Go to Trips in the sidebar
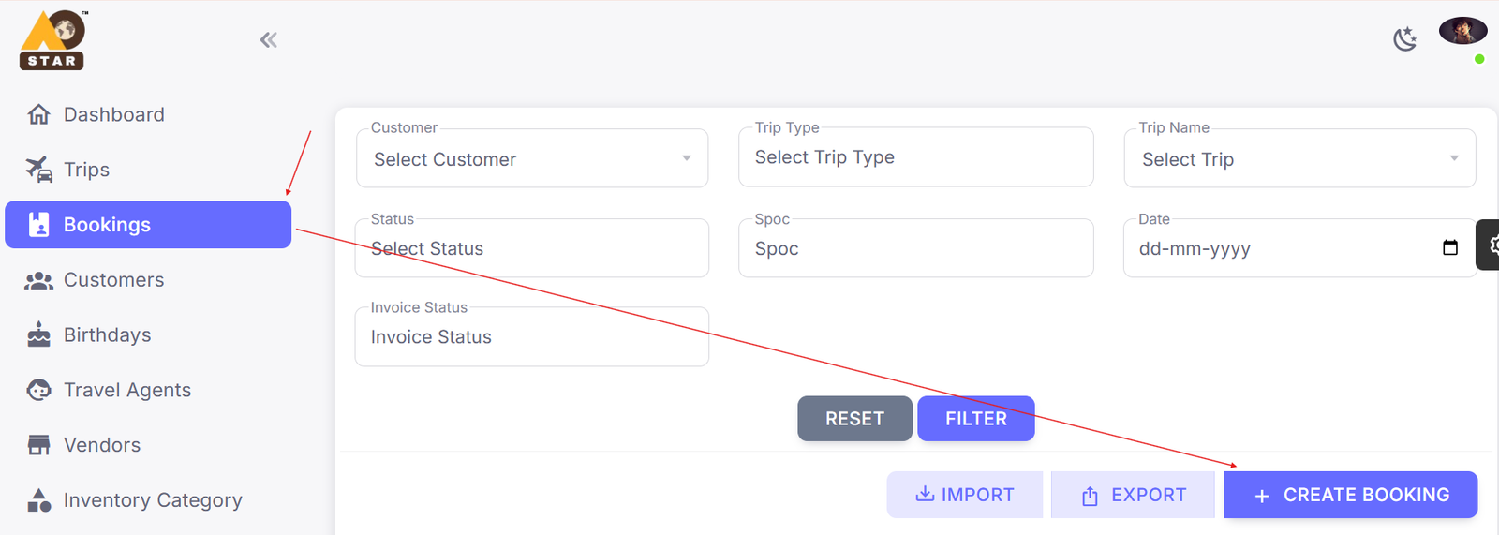This screenshot has width=1499, height=535. (x=86, y=170)
